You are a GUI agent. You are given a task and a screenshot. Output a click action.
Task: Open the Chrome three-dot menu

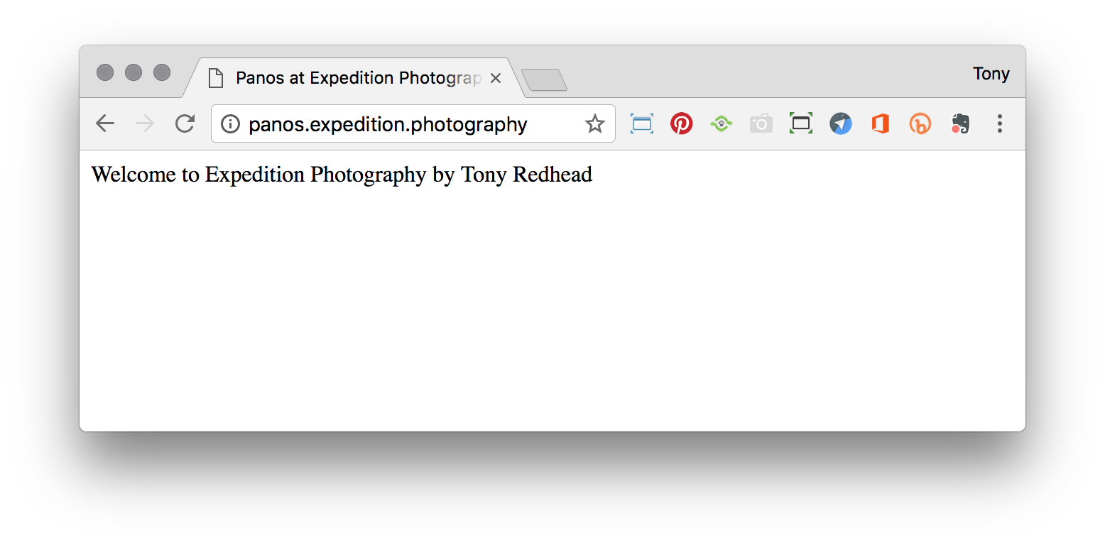(1000, 124)
